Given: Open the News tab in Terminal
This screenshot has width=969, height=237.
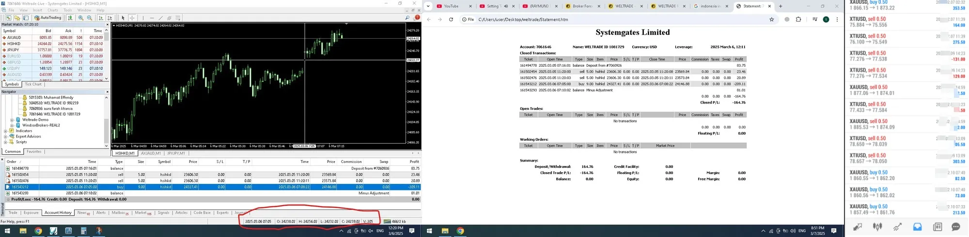Looking at the screenshot, I should (x=83, y=212).
